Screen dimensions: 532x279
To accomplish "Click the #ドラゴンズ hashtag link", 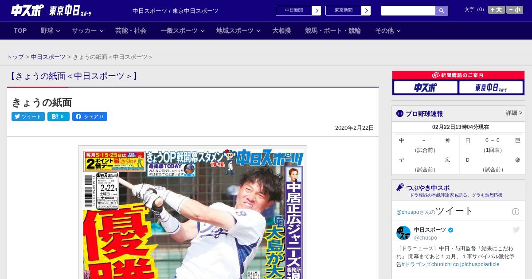I will tap(415, 264).
